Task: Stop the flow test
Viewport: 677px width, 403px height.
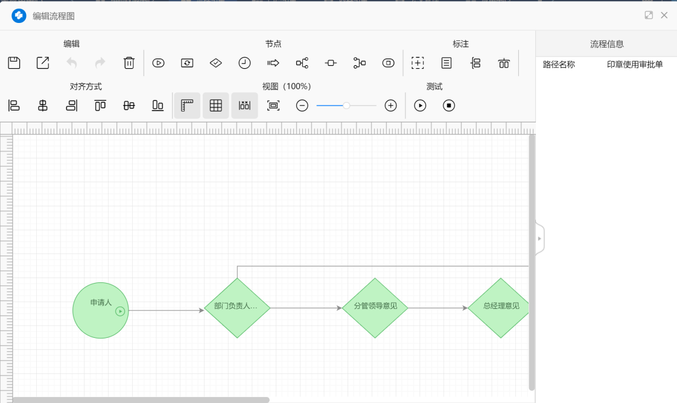Action: tap(449, 106)
